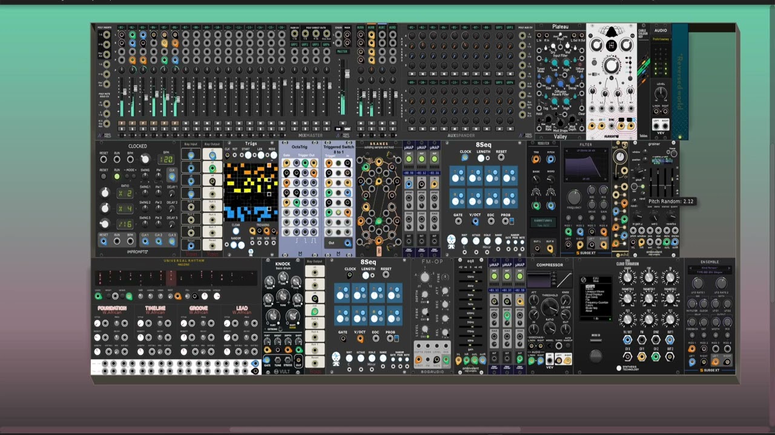775x435 pixels.
Task: Click the LENGTH knob on 8Seq beside Resglitch
Action: coord(481,158)
